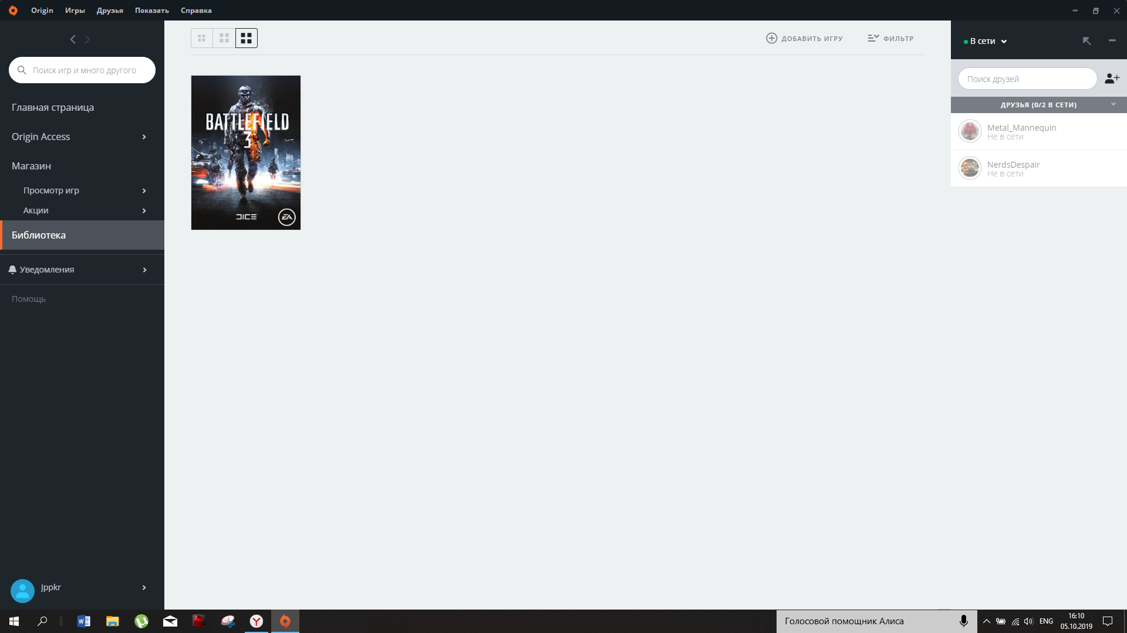1127x633 pixels.
Task: Open uTorrent from the taskbar
Action: 141,621
